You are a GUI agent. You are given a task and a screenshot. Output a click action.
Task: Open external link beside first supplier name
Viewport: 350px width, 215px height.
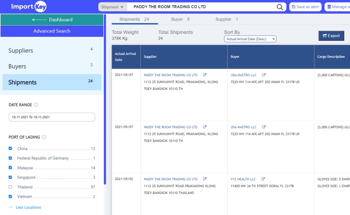pyautogui.click(x=205, y=75)
